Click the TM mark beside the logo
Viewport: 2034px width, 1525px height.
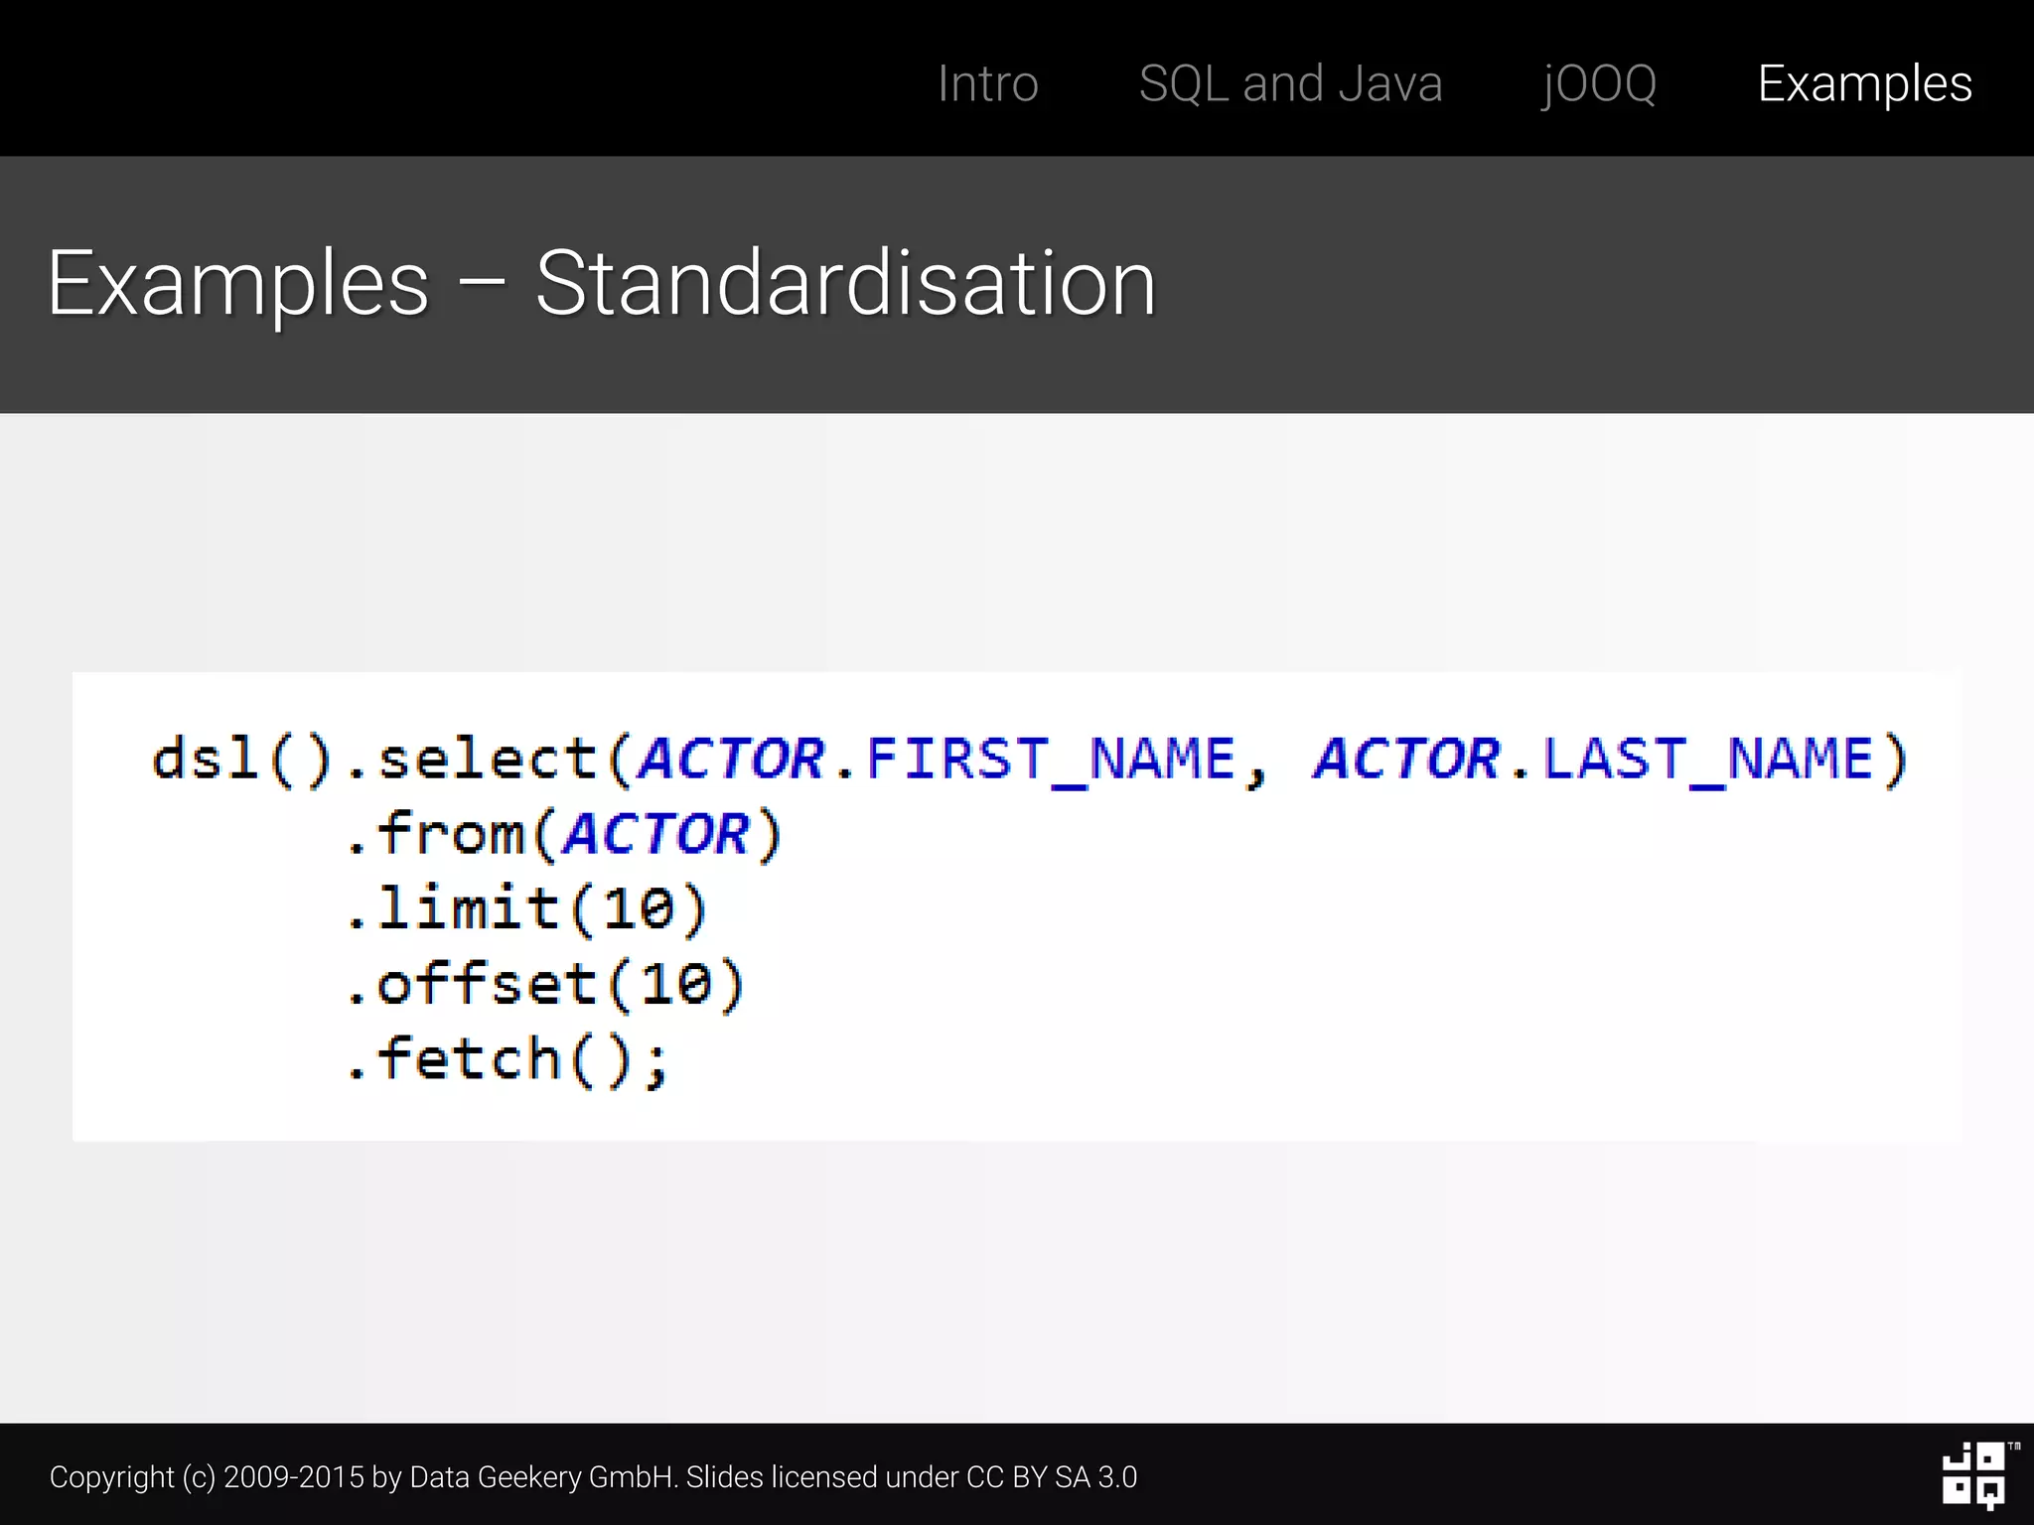2013,1447
